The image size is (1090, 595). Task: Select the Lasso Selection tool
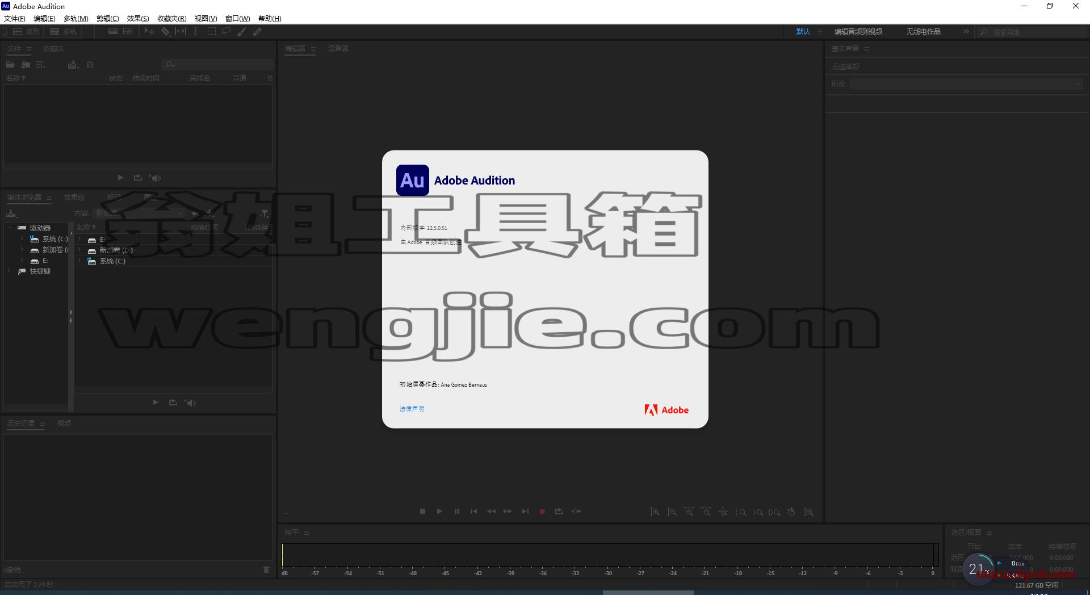pyautogui.click(x=226, y=32)
